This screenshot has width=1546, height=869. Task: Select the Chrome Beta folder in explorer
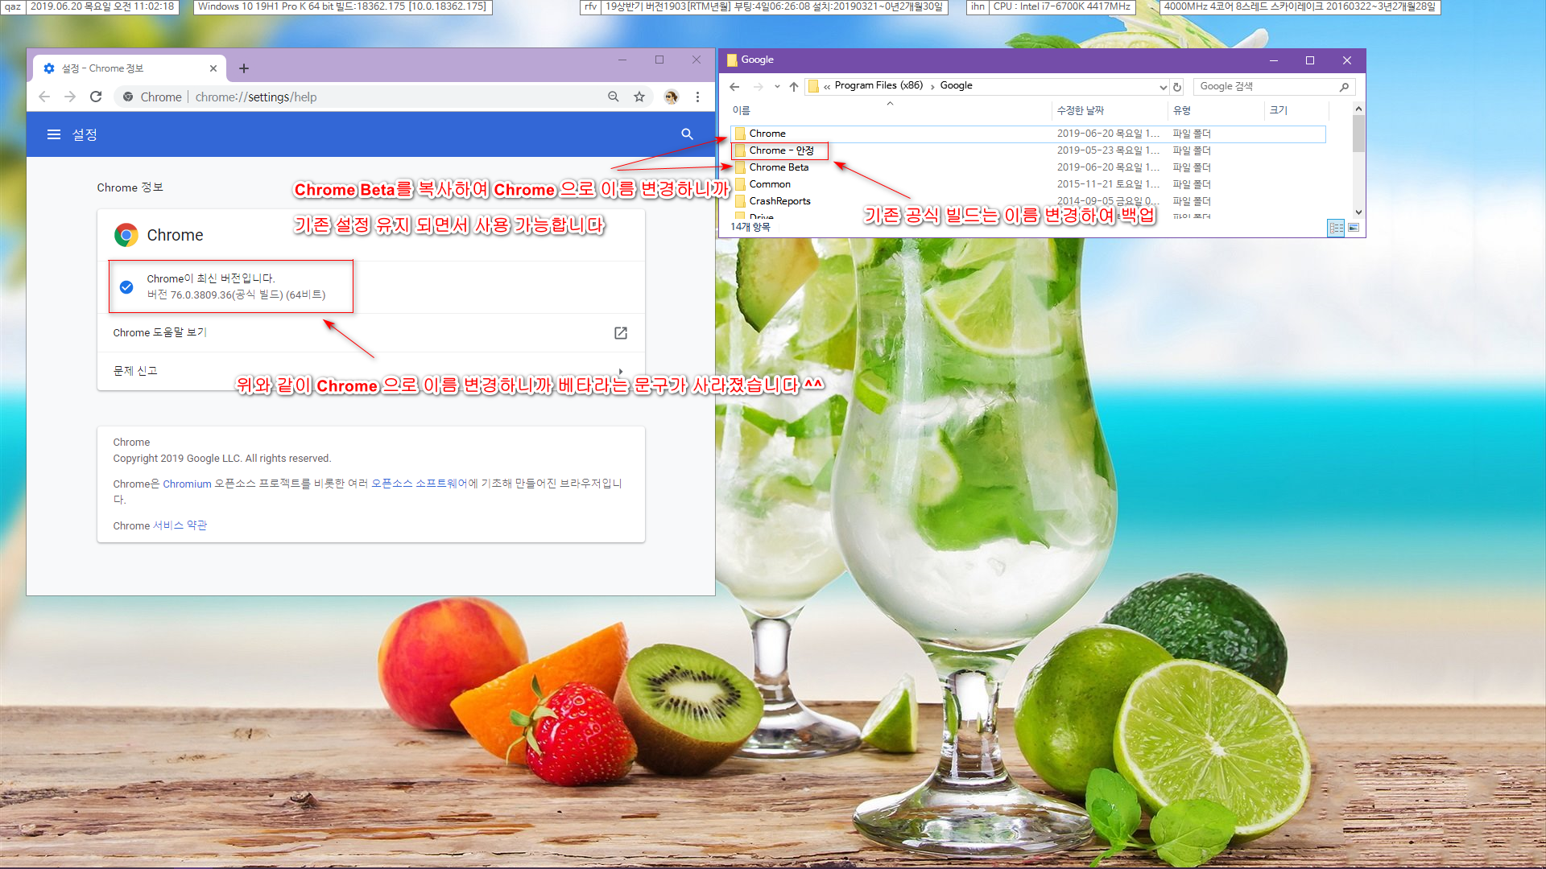[x=777, y=167]
